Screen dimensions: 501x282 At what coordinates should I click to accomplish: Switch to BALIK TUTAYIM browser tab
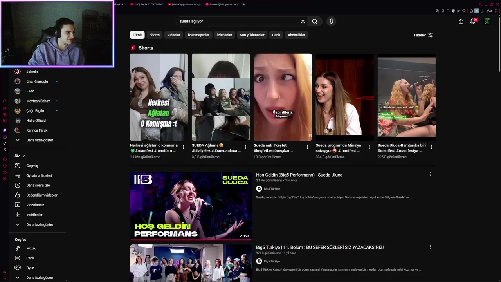coord(146,4)
